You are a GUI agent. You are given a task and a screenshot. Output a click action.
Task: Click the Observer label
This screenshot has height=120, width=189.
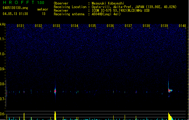[61, 3]
